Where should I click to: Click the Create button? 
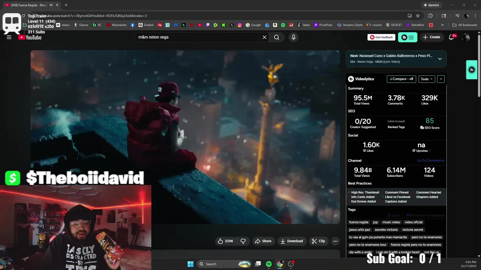tap(431, 37)
